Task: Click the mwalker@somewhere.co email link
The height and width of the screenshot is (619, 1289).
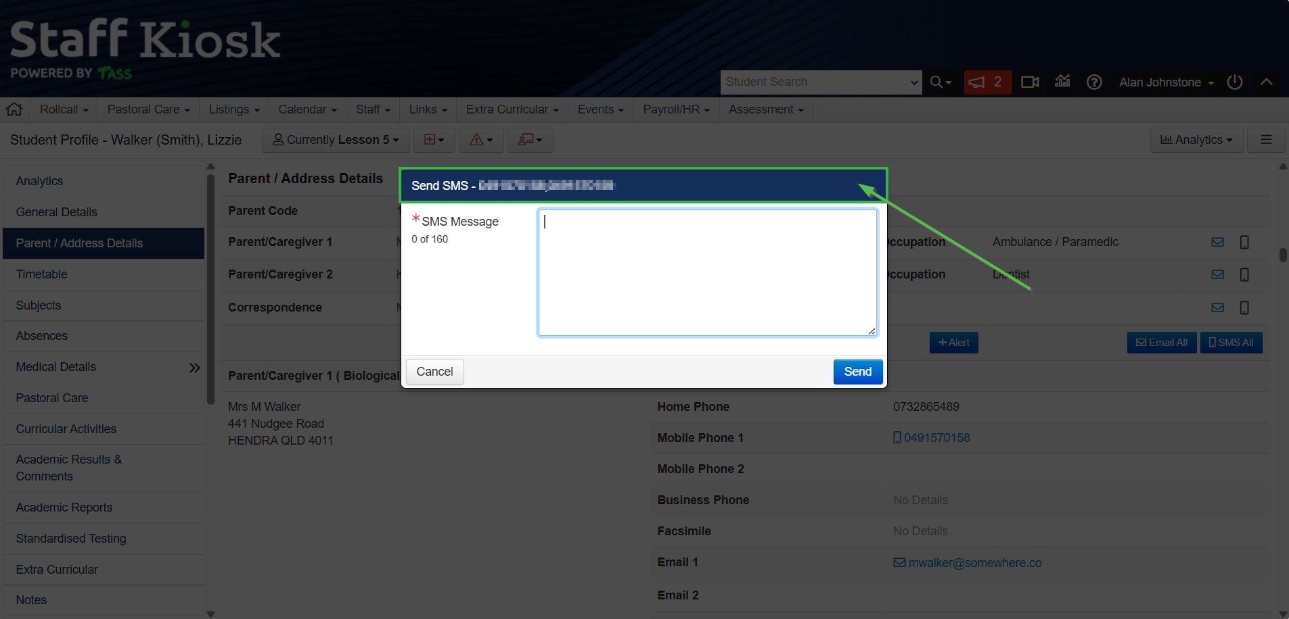Action: pyautogui.click(x=974, y=563)
